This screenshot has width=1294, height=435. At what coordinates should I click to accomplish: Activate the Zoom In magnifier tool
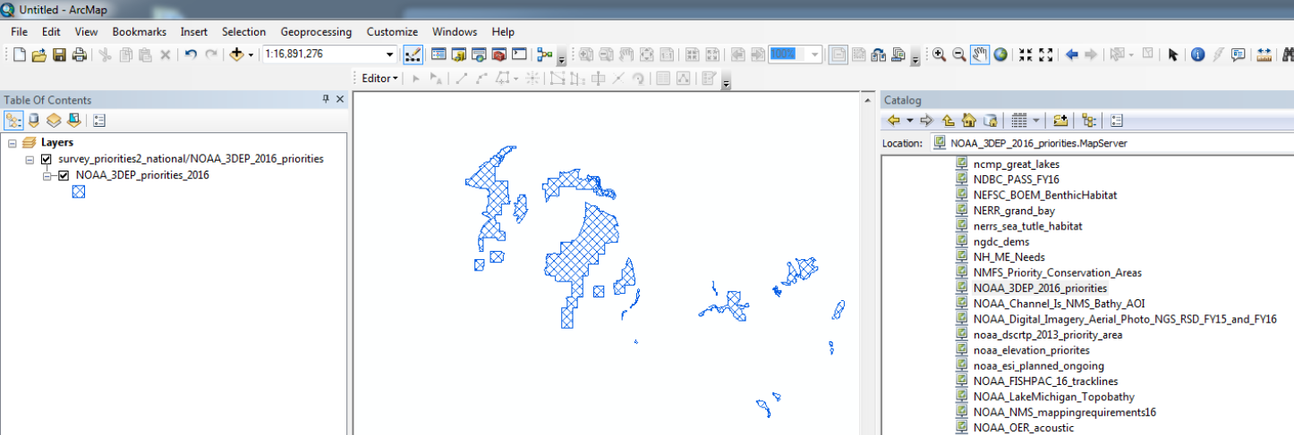point(939,54)
